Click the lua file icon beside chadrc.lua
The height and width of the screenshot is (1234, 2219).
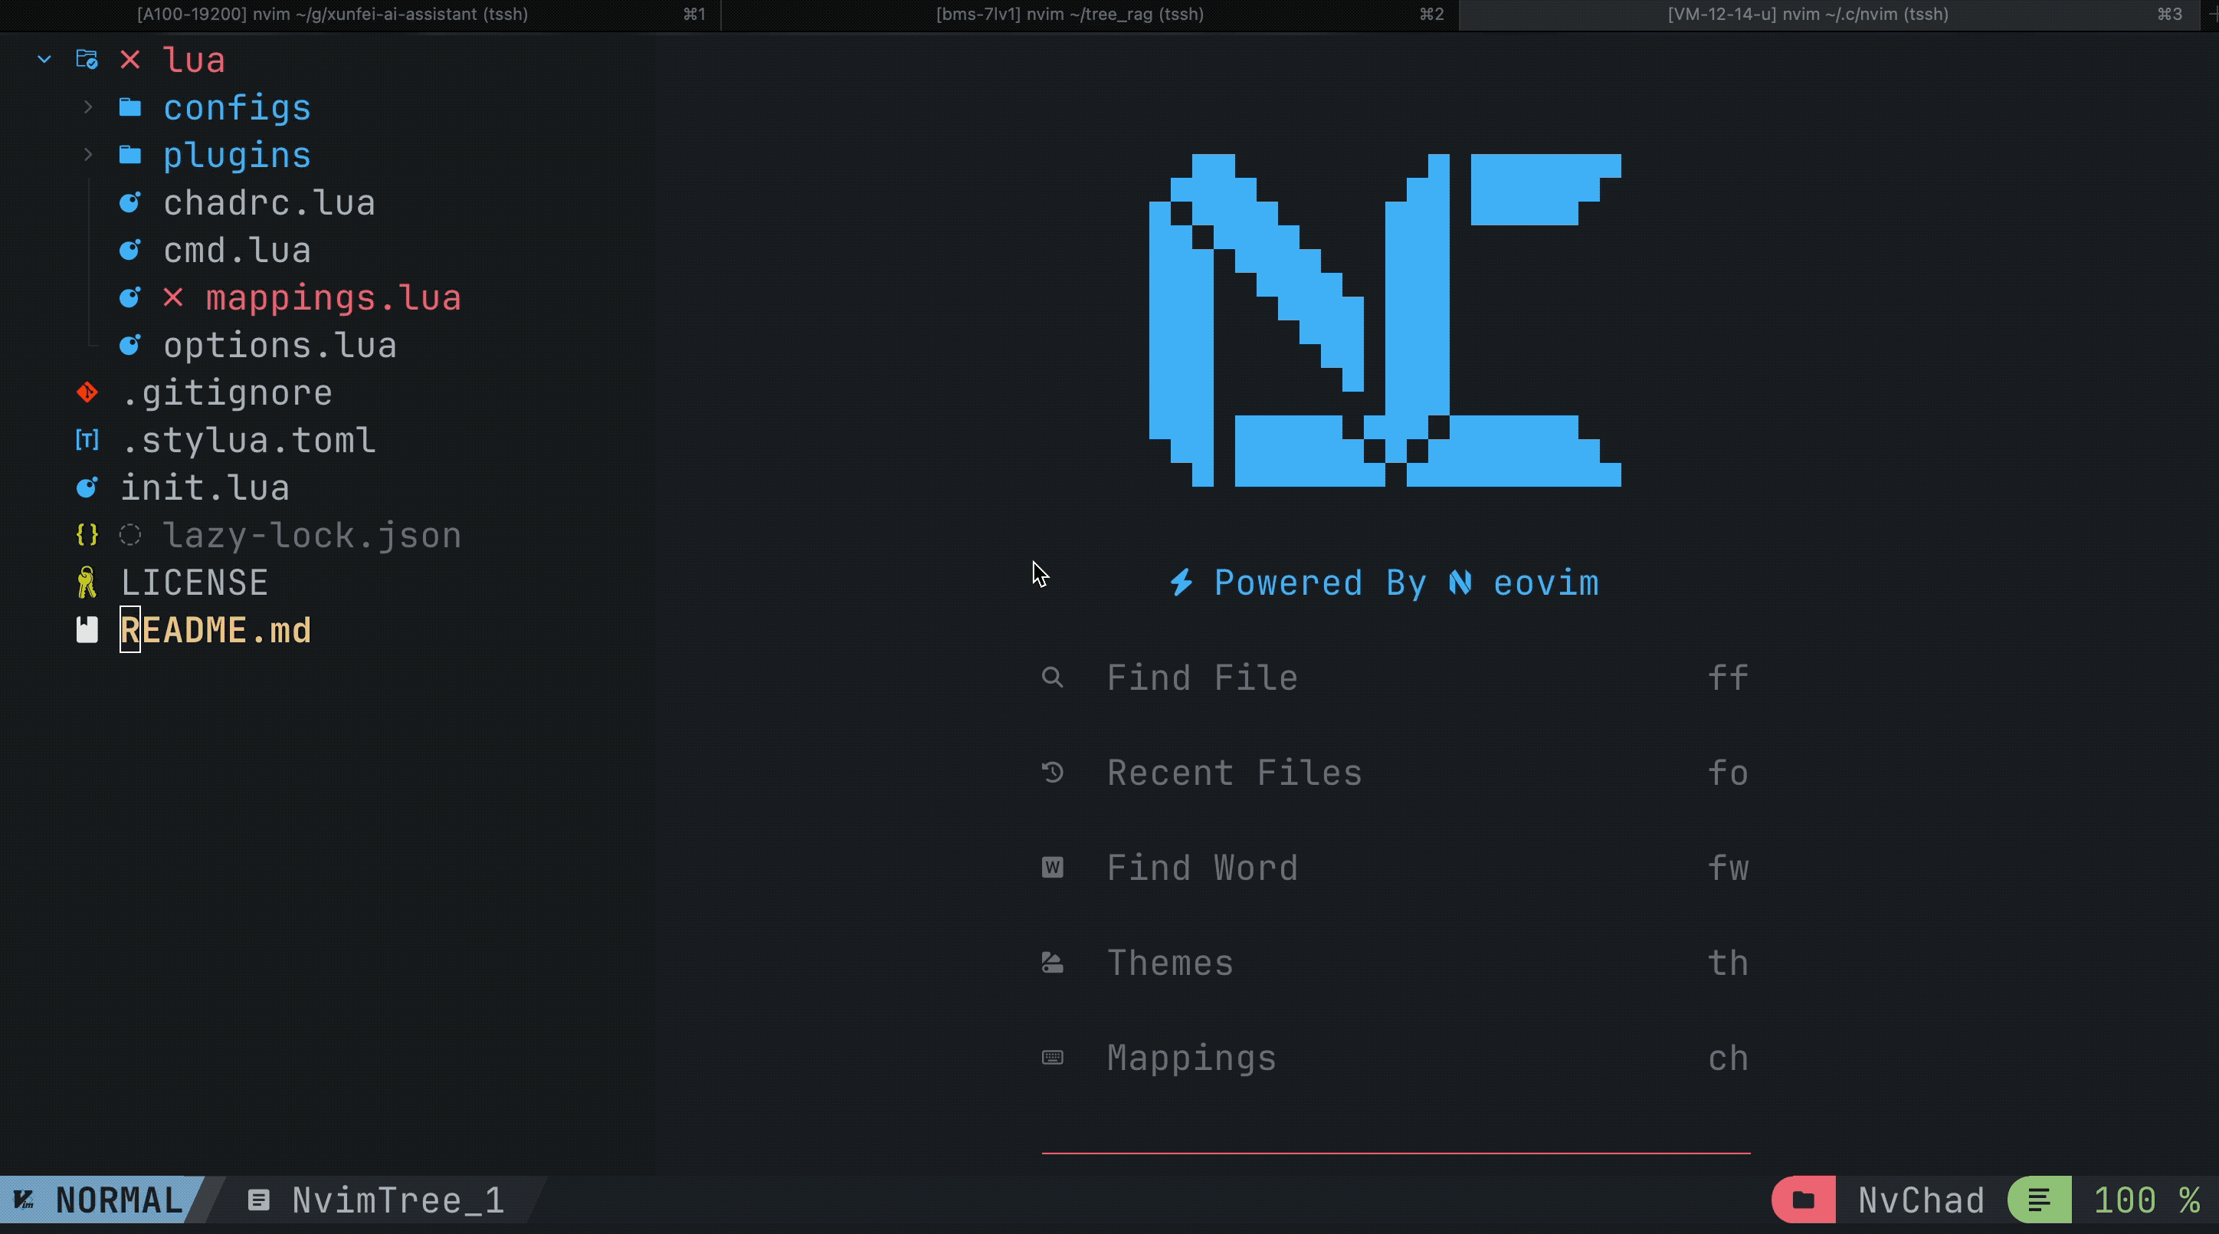coord(130,202)
